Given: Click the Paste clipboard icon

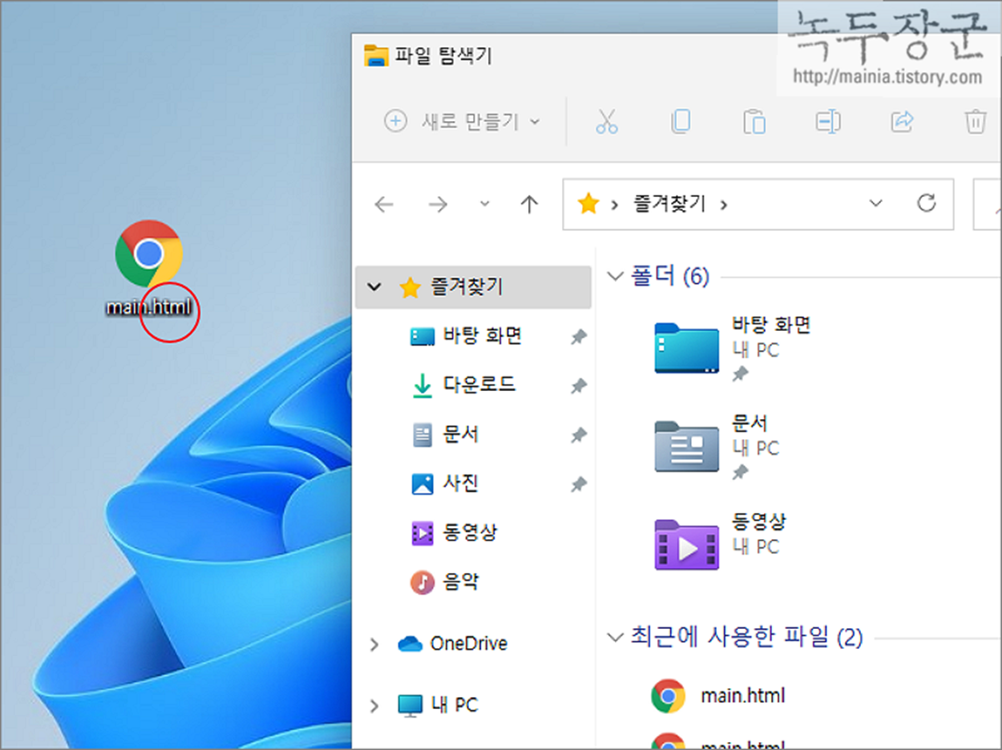Looking at the screenshot, I should 754,122.
